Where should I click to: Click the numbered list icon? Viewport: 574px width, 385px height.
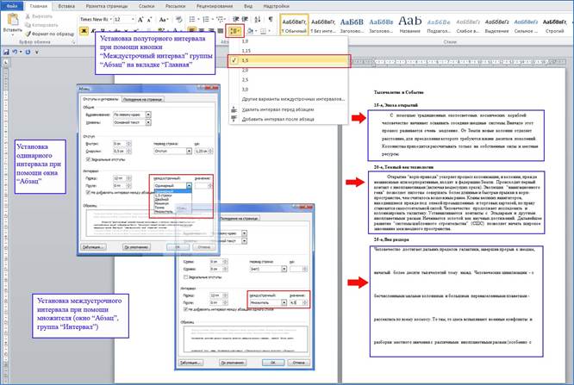pyautogui.click(x=206, y=19)
